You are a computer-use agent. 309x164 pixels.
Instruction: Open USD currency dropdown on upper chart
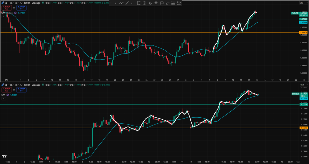301,3
